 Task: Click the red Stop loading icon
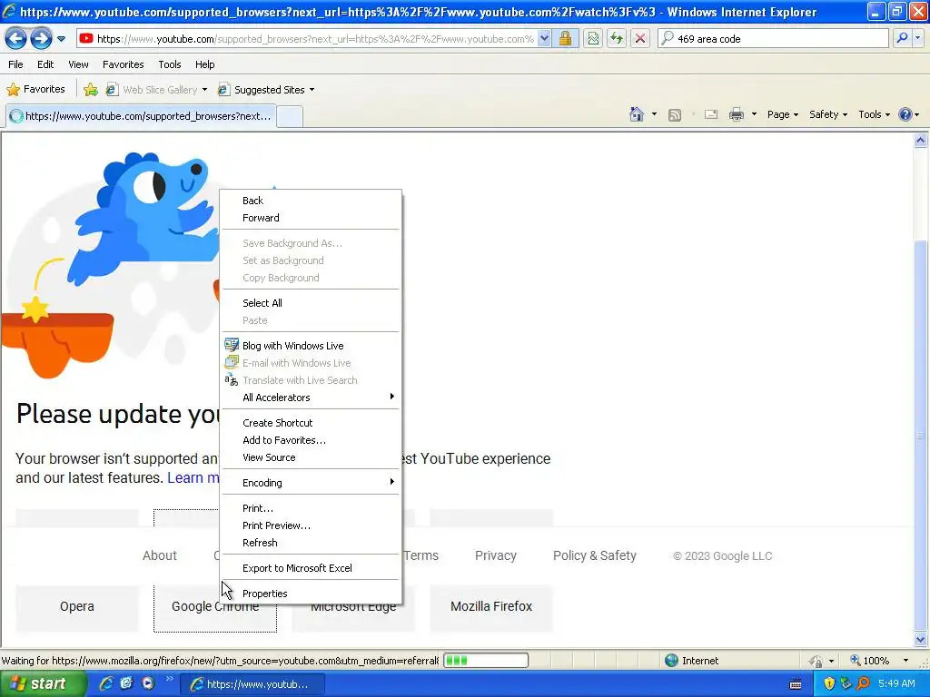640,38
